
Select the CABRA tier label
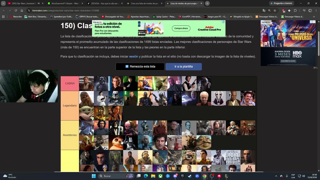[70, 83]
